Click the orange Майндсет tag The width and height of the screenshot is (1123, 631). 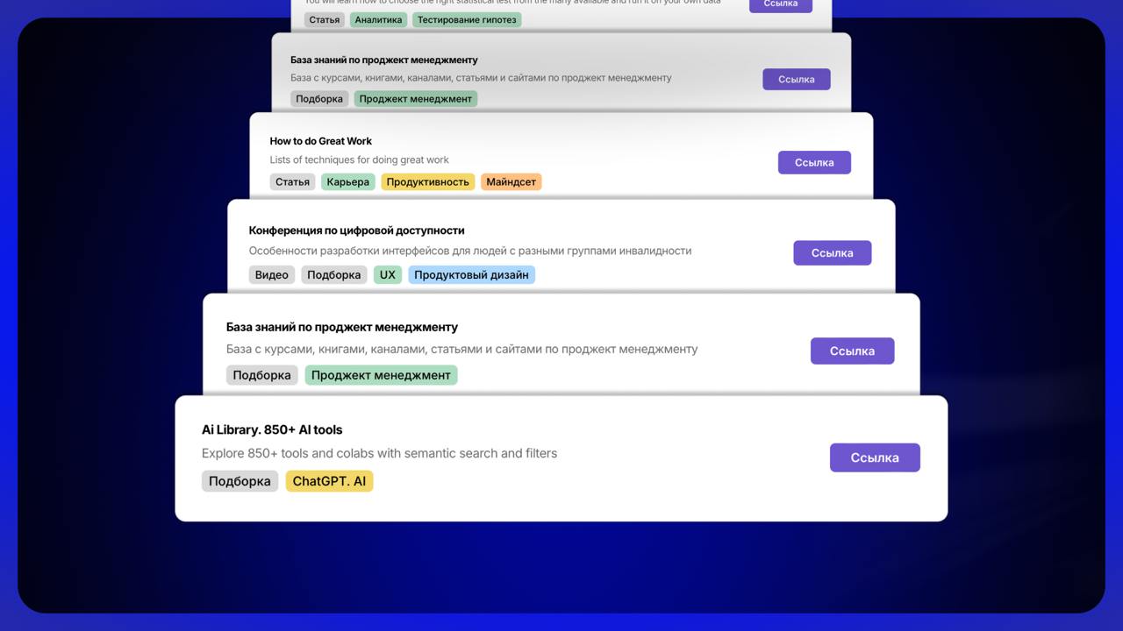pyautogui.click(x=511, y=182)
